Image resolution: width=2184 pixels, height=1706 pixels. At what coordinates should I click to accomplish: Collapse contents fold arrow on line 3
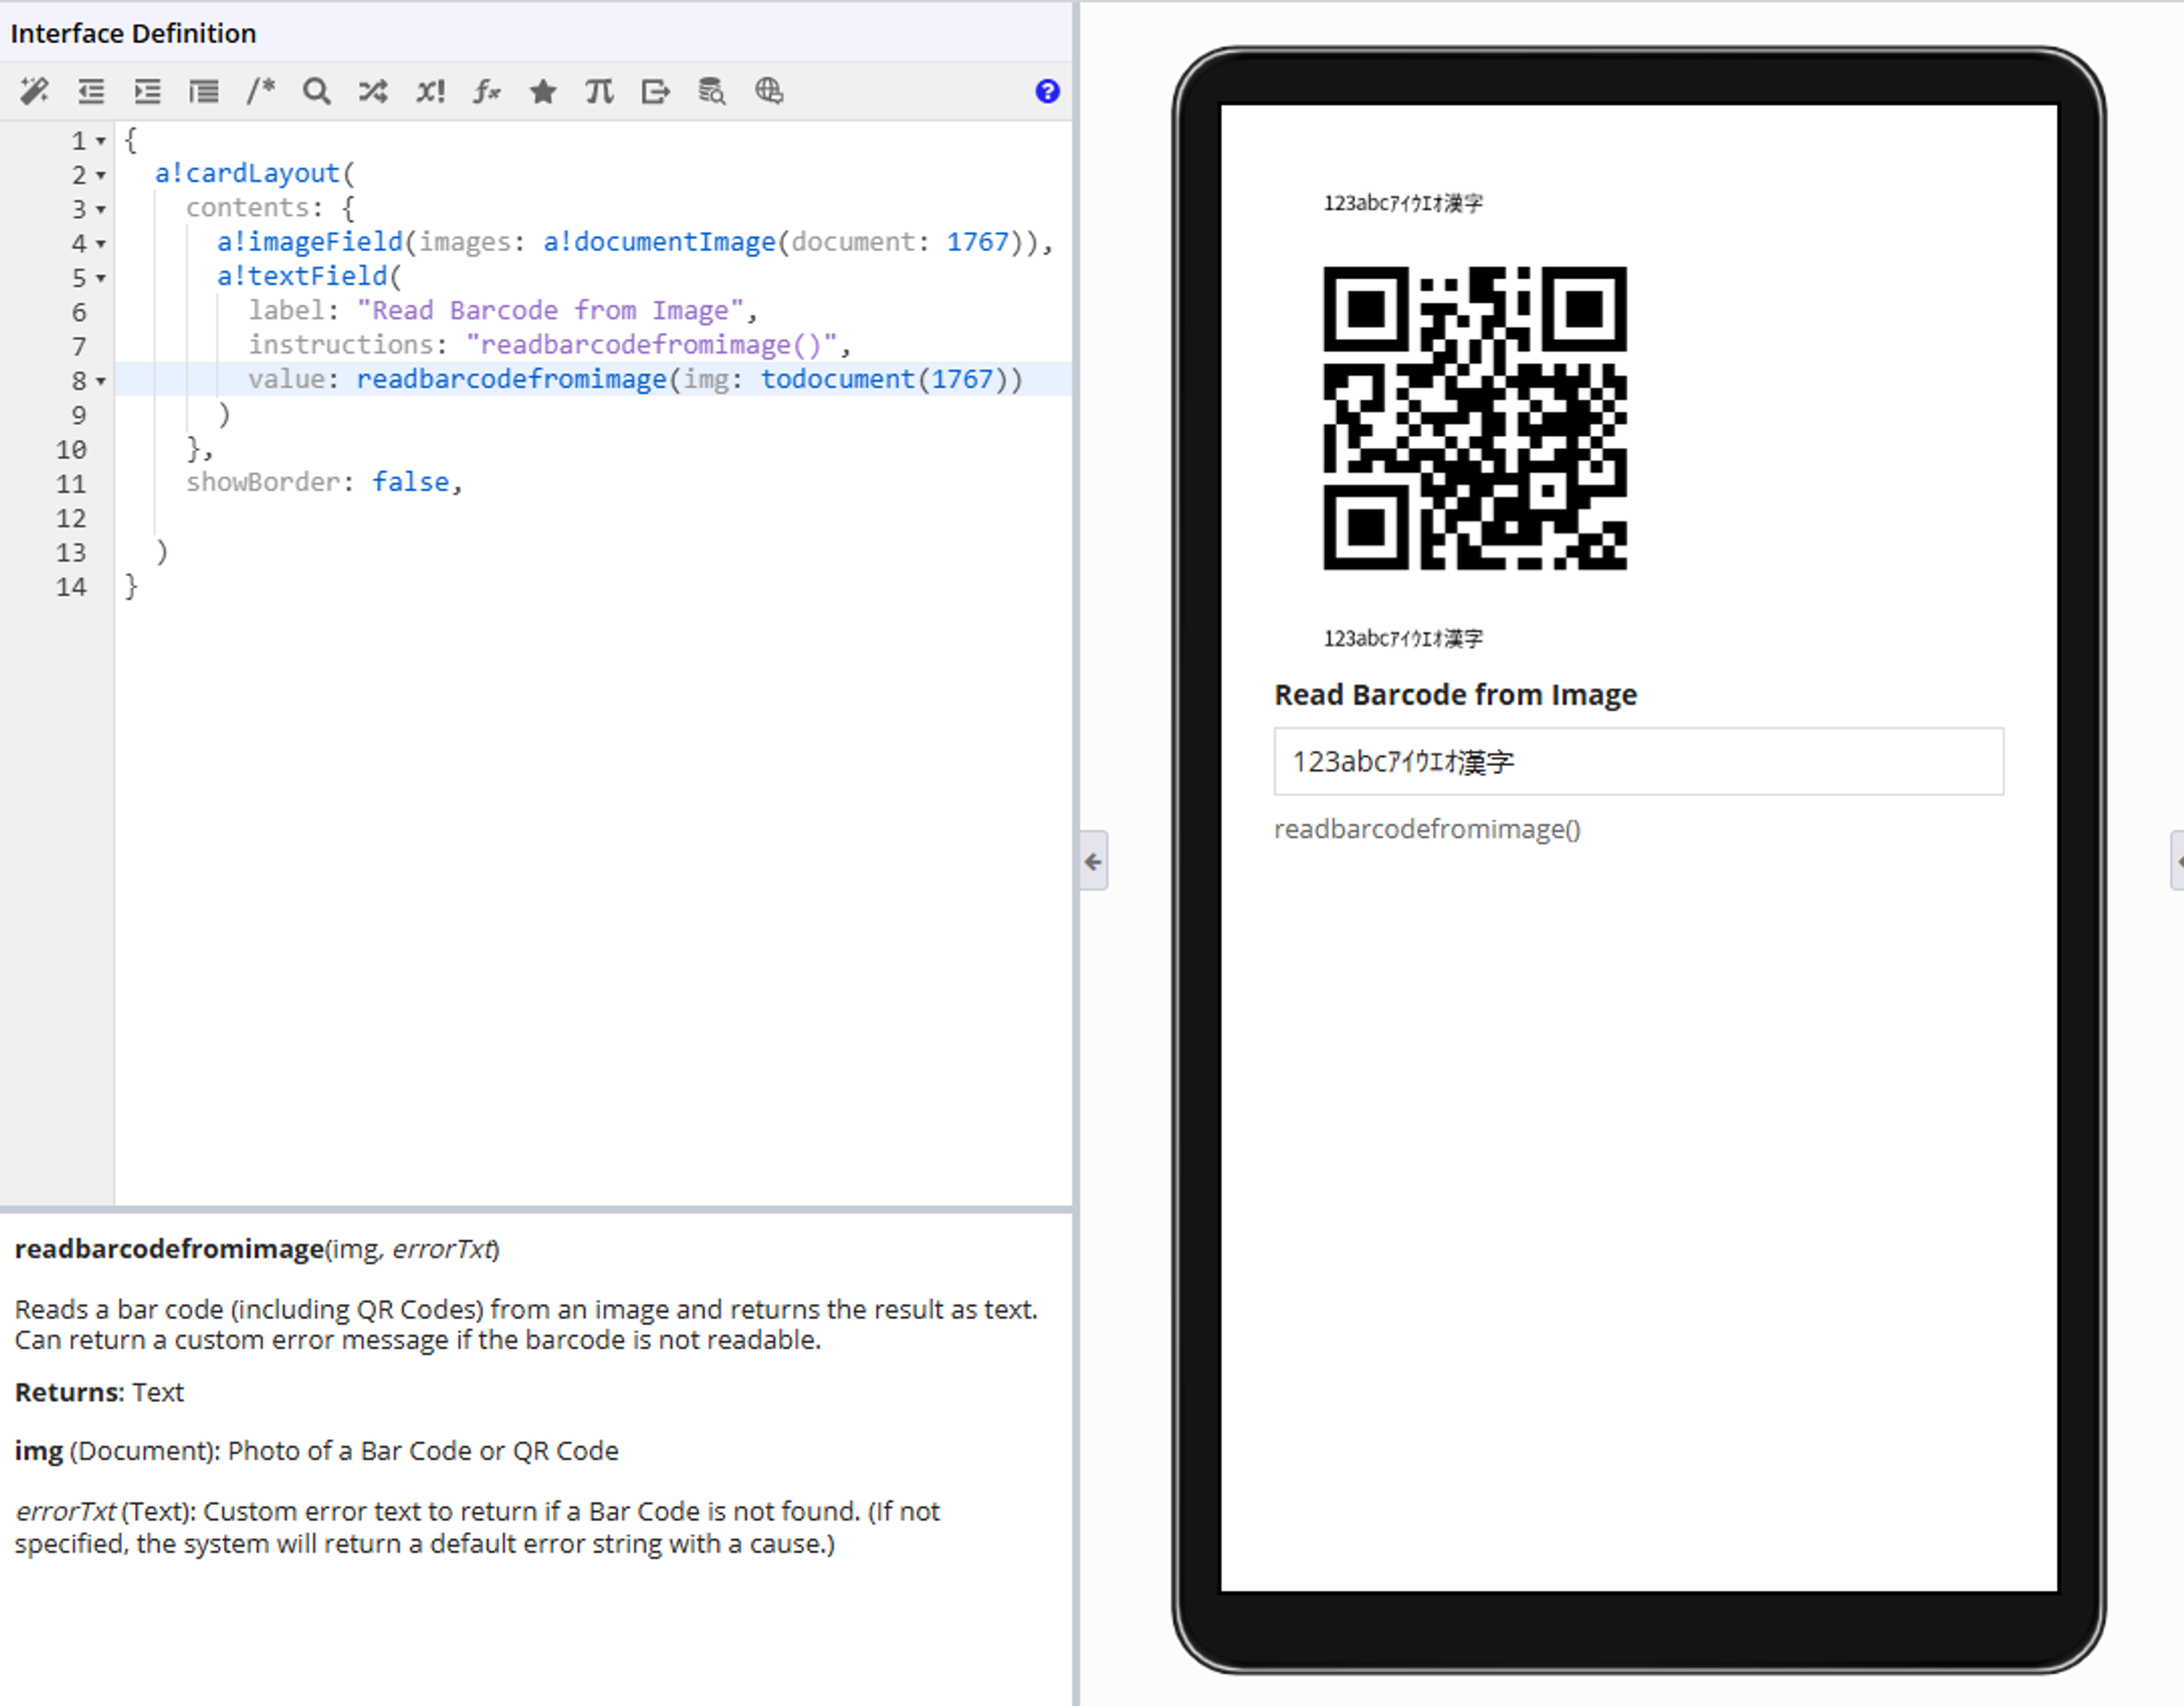pos(101,209)
